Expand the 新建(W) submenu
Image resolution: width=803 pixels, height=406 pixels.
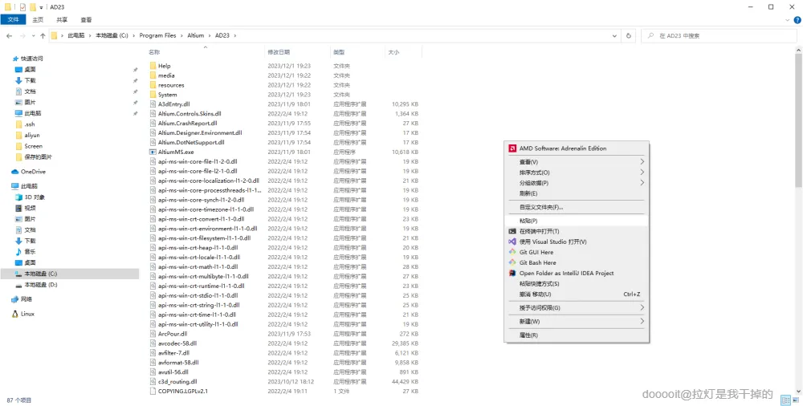tap(577, 322)
